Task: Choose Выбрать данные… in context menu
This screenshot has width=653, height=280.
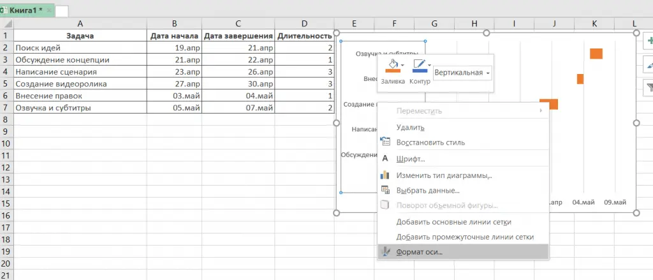Action: [x=428, y=190]
